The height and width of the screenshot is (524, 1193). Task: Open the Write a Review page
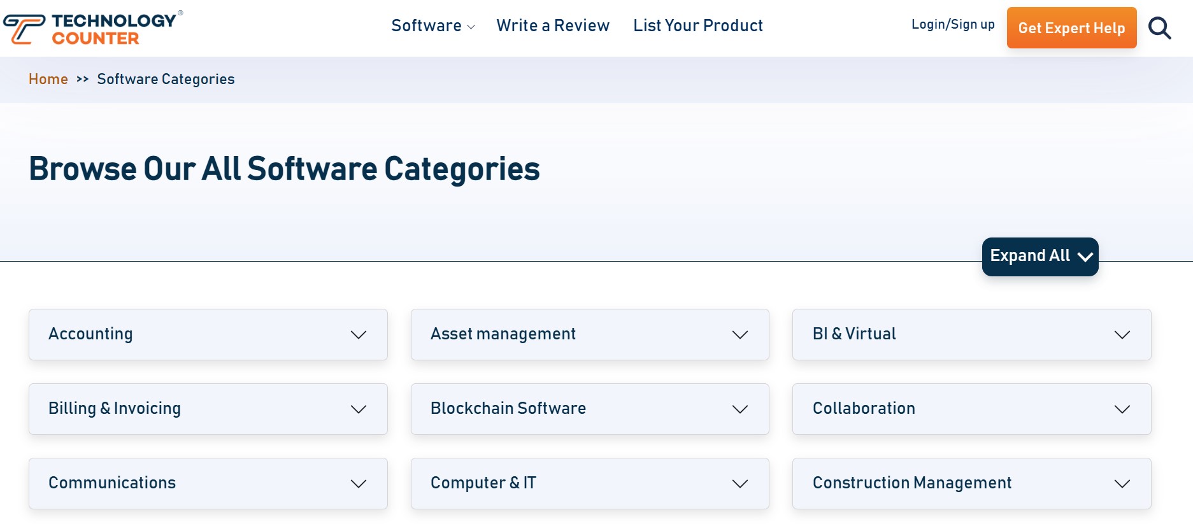(x=553, y=25)
